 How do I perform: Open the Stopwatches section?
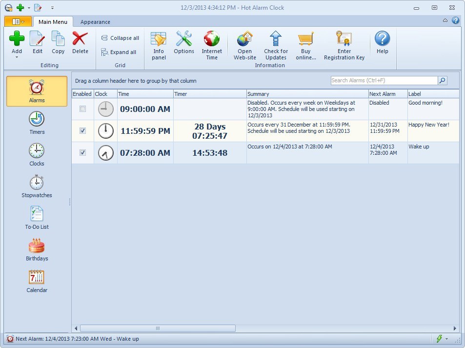[37, 186]
